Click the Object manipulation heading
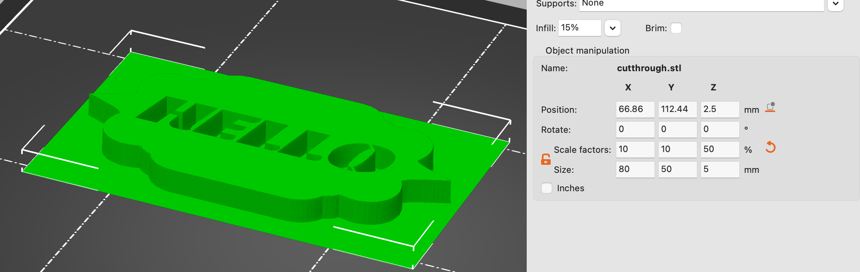The width and height of the screenshot is (860, 272). coord(587,50)
